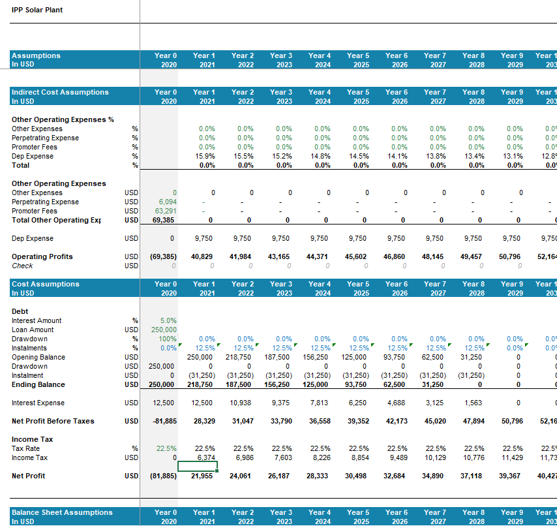Select Year 1 Net Profit value 21,955
The image size is (557, 526).
pyautogui.click(x=203, y=476)
